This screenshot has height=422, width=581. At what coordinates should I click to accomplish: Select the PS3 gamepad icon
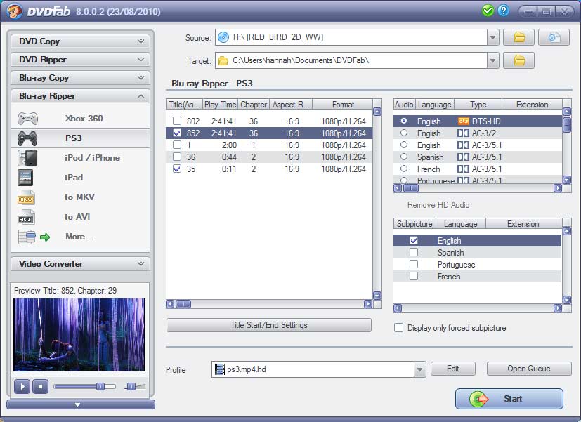pyautogui.click(x=27, y=138)
